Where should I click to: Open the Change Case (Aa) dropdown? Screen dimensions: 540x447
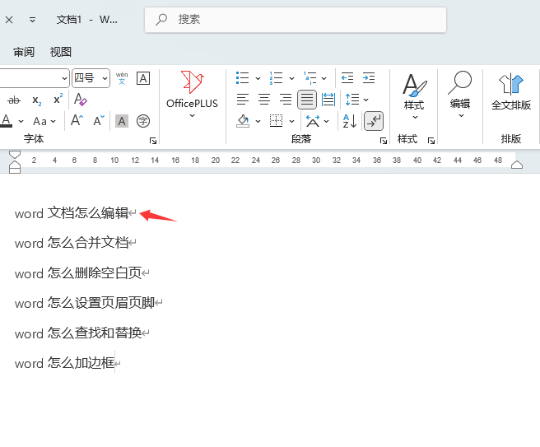tap(44, 121)
